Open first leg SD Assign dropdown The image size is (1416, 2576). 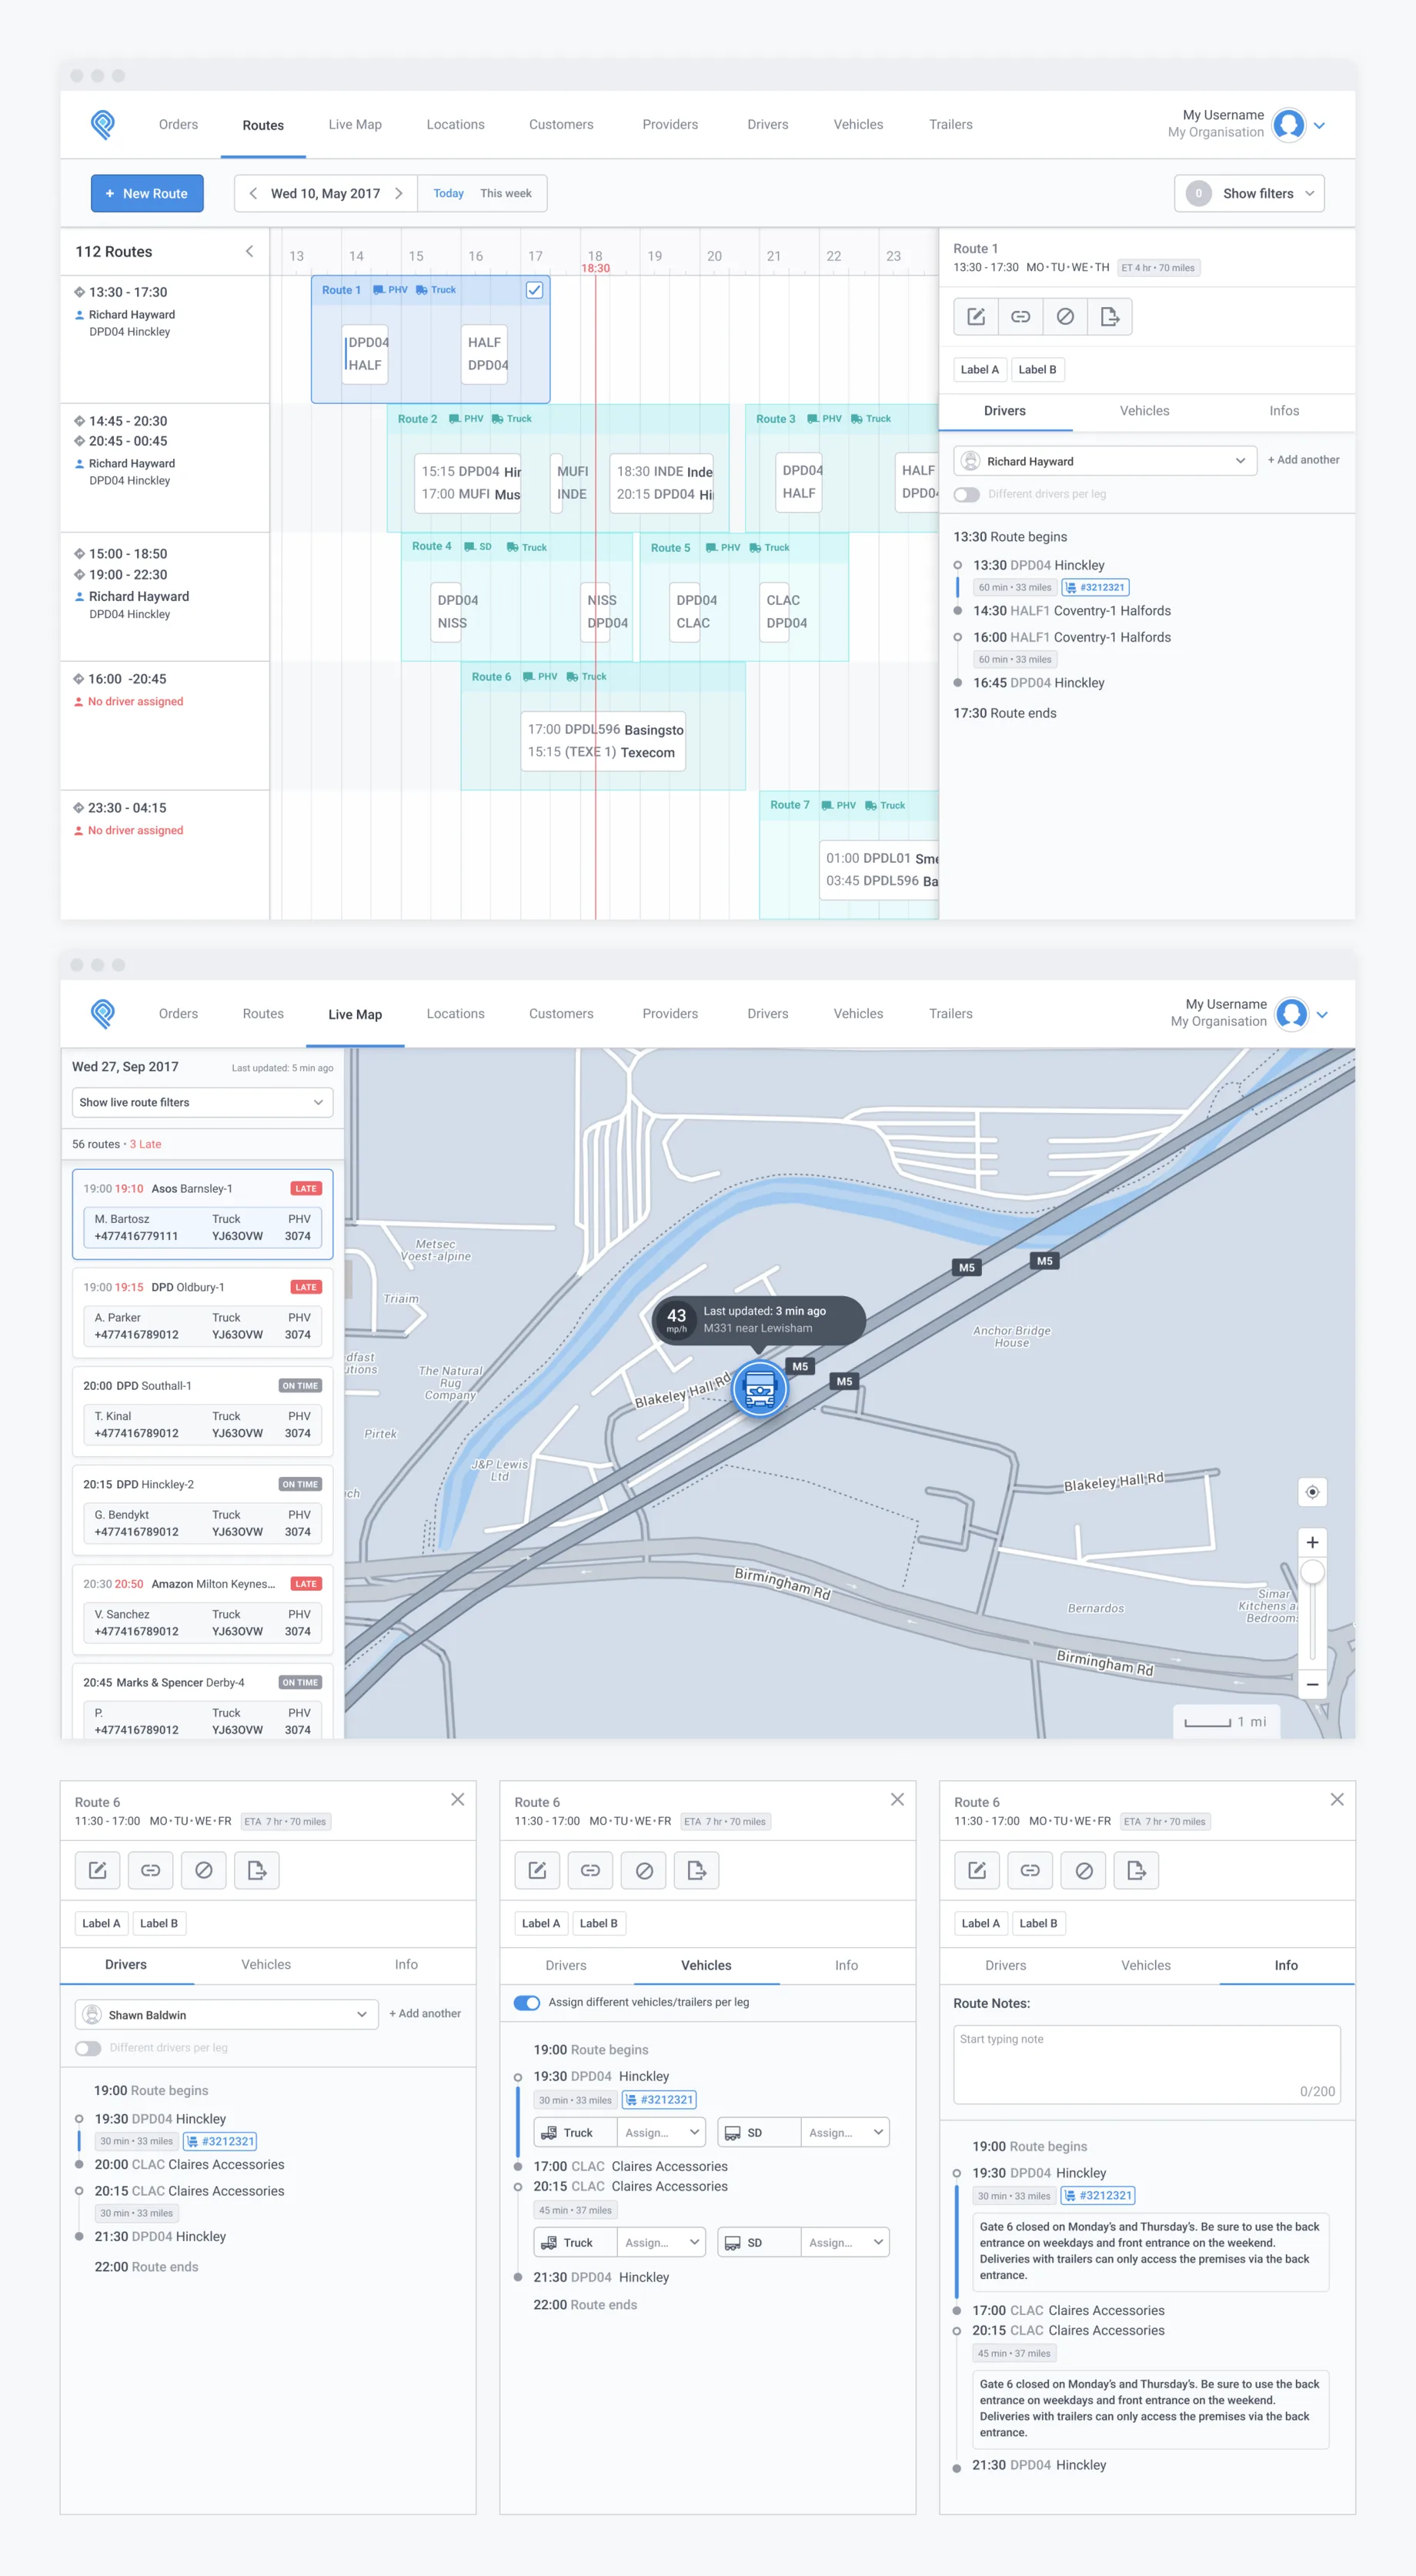click(x=845, y=2133)
